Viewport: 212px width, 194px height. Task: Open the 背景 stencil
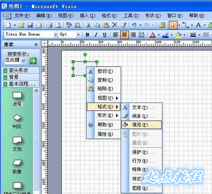(x=20, y=77)
